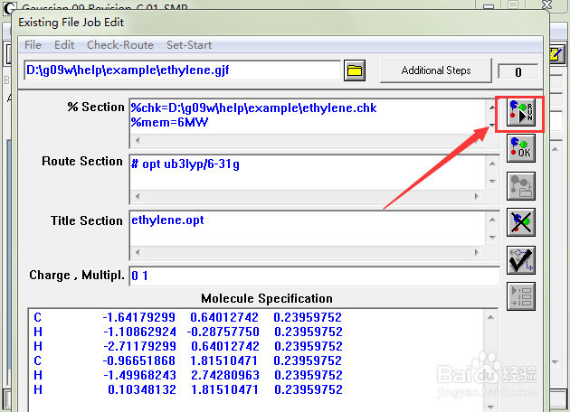Screen dimensions: 570x412
Task: Click up arrow of Molecule Specification scrollbar
Action: 490,317
